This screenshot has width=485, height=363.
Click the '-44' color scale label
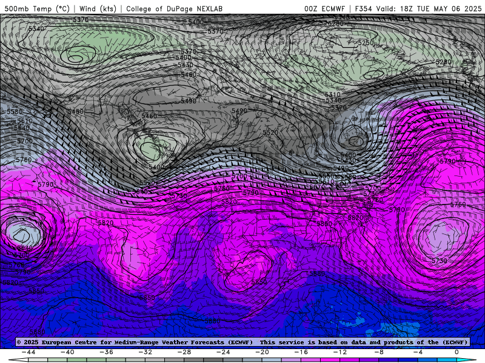(28, 352)
